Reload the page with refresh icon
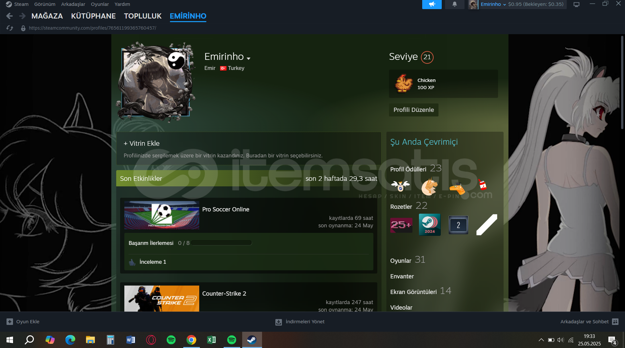This screenshot has width=625, height=348. [x=10, y=28]
